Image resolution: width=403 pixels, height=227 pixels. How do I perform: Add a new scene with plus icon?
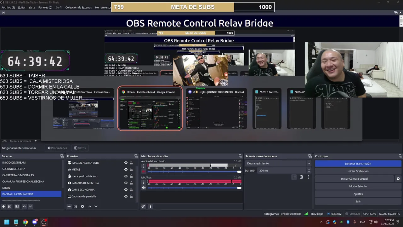coord(4,207)
